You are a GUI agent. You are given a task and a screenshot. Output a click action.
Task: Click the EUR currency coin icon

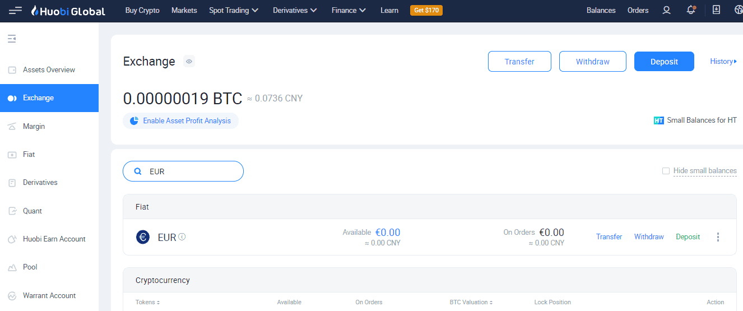[143, 237]
